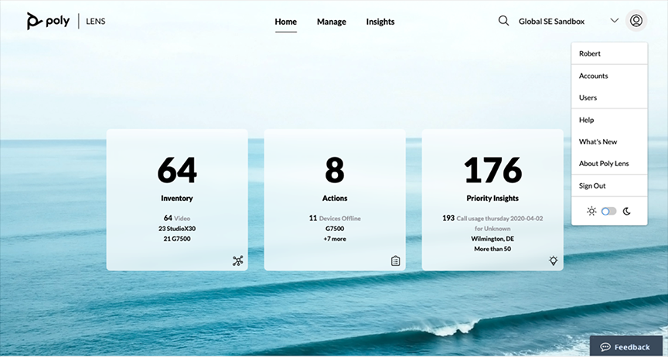Switch to the Manage tab
This screenshot has width=668, height=357.
click(x=332, y=22)
